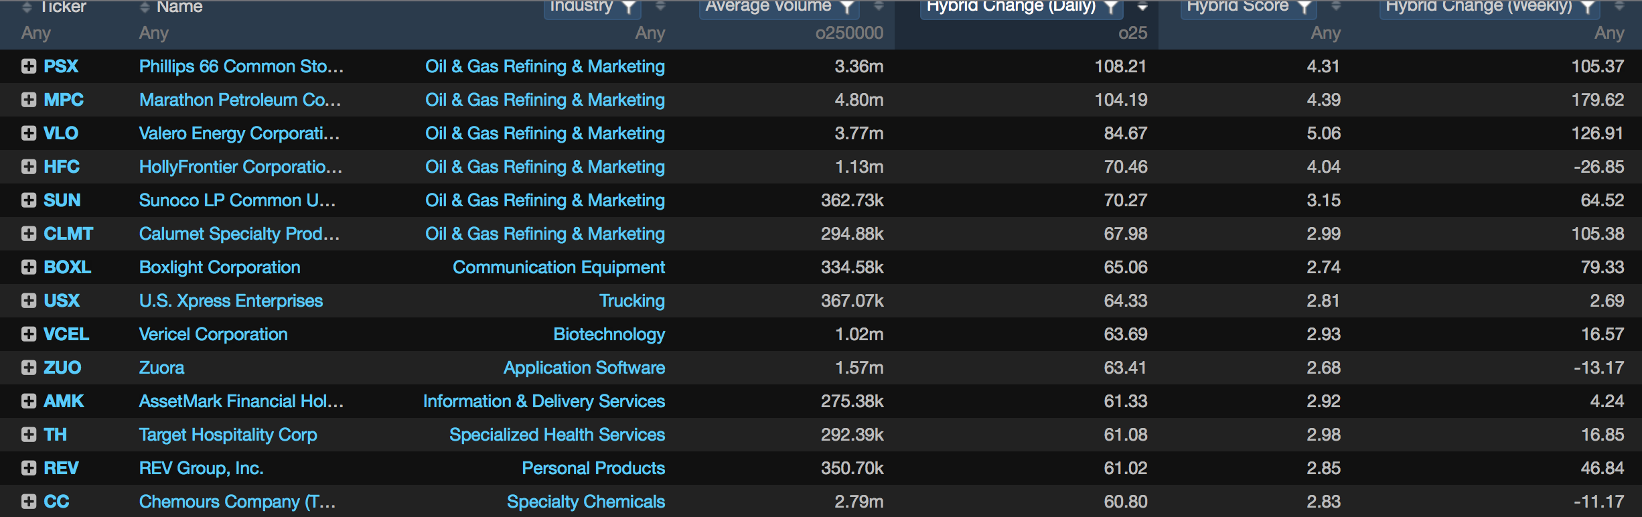Click the sort arrows beside Industry
This screenshot has height=517, width=1642.
pos(660,7)
